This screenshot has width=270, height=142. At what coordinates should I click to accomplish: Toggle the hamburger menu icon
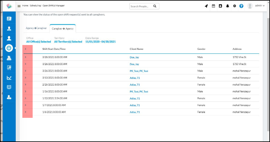tap(19, 6)
